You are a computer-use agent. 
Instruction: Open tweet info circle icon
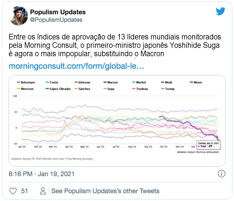(x=221, y=174)
